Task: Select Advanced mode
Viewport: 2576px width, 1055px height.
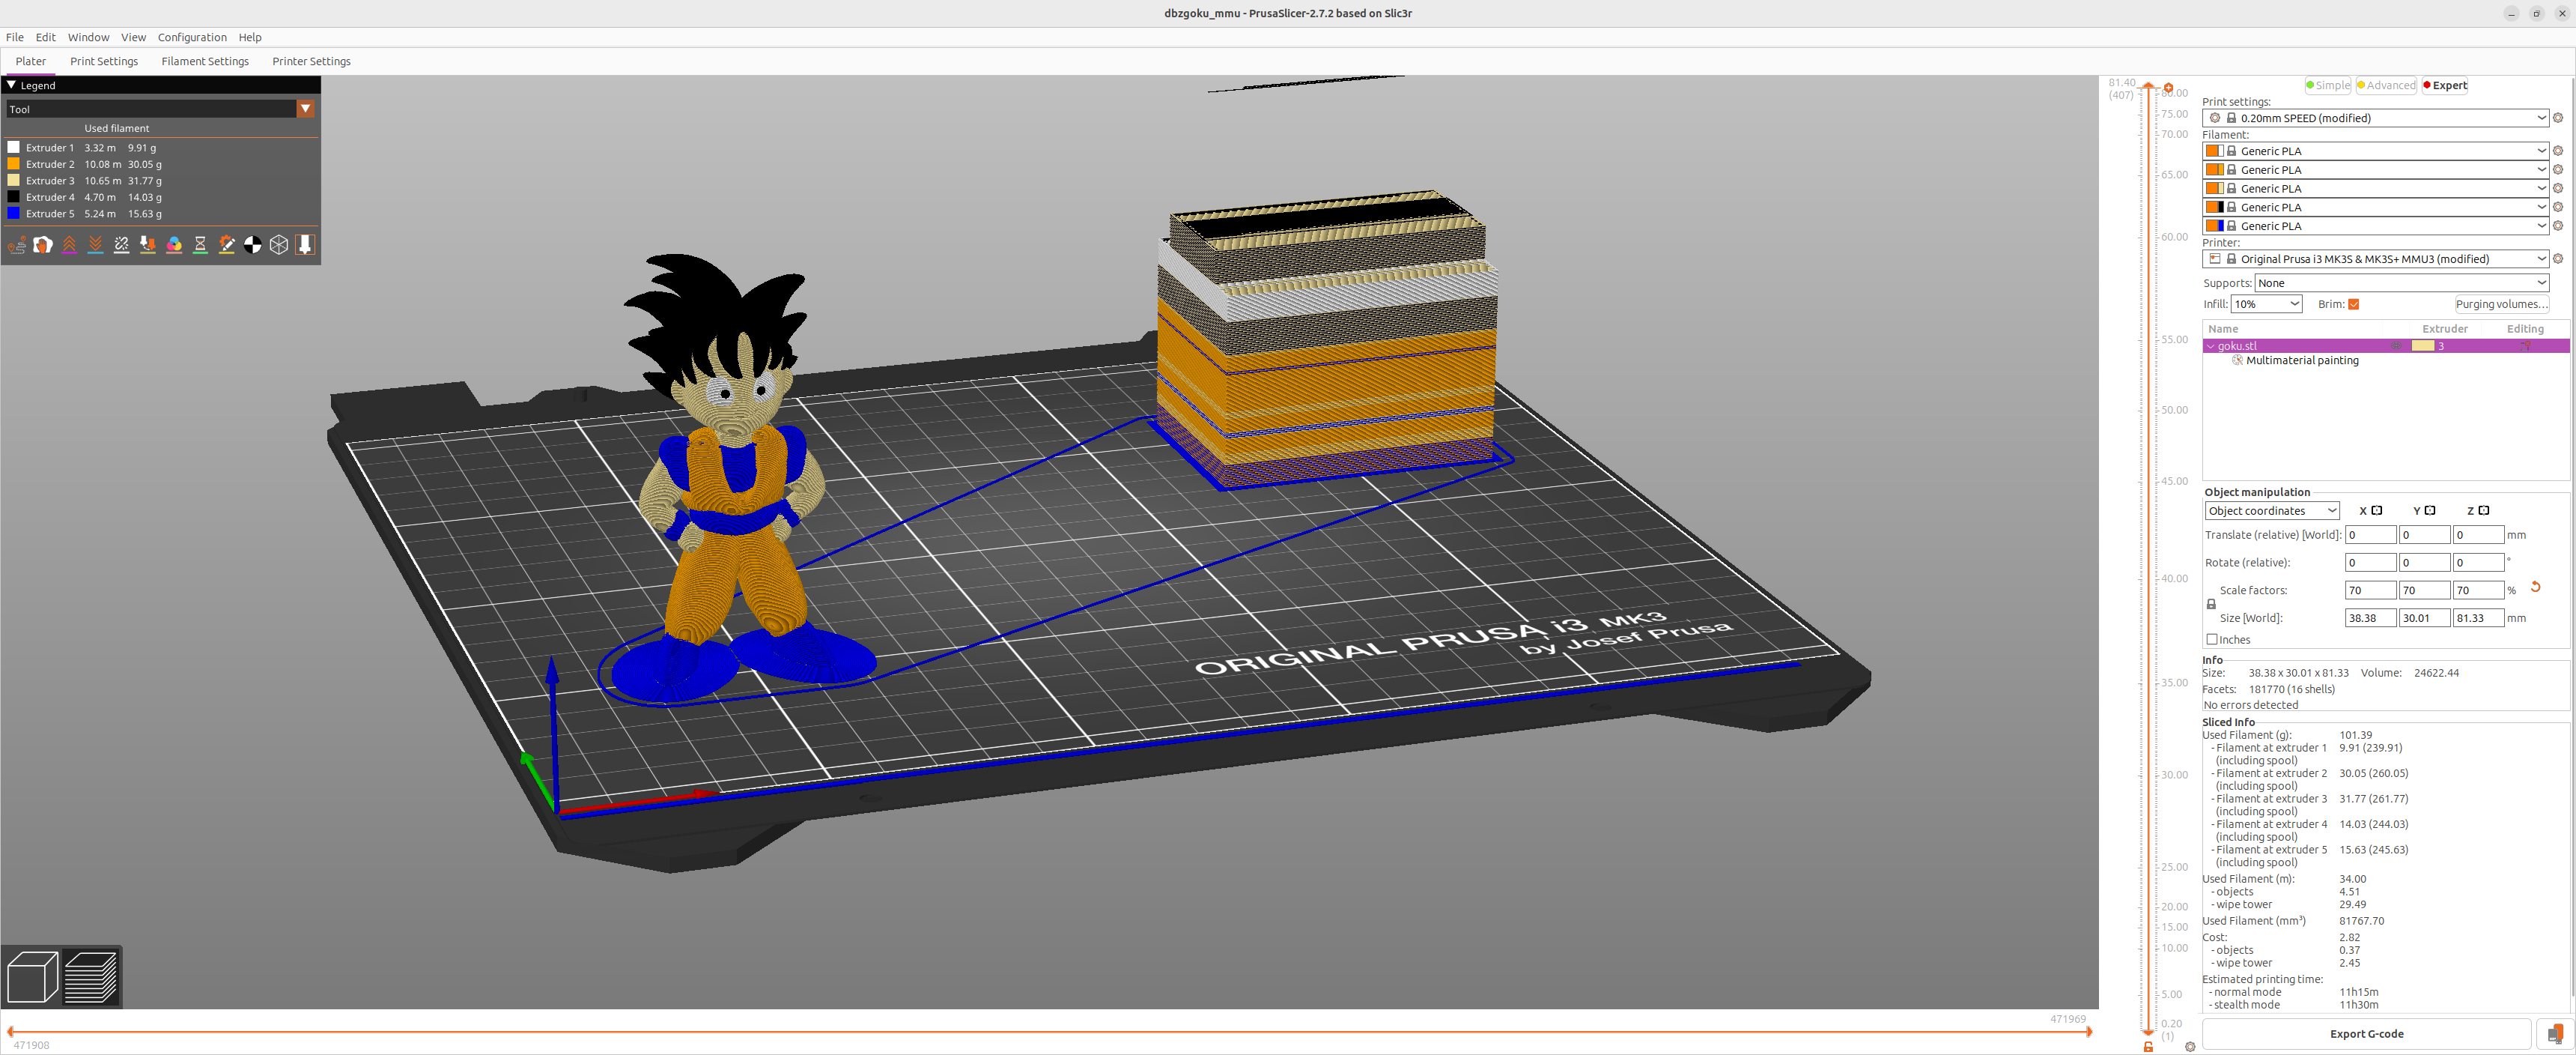Action: 2386,85
